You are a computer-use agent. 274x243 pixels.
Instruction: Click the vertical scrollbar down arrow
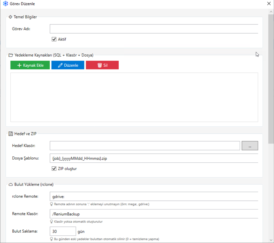[271, 240]
